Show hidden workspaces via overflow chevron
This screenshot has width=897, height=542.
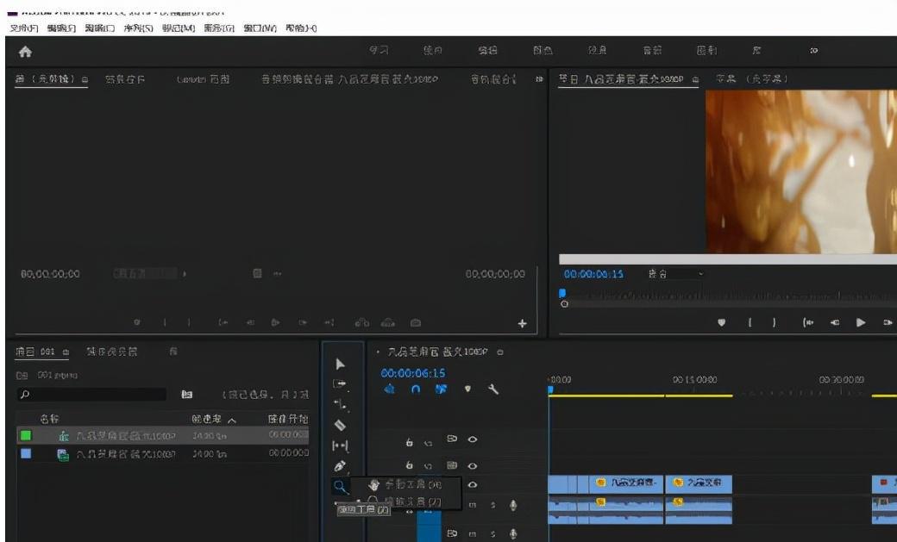click(813, 51)
